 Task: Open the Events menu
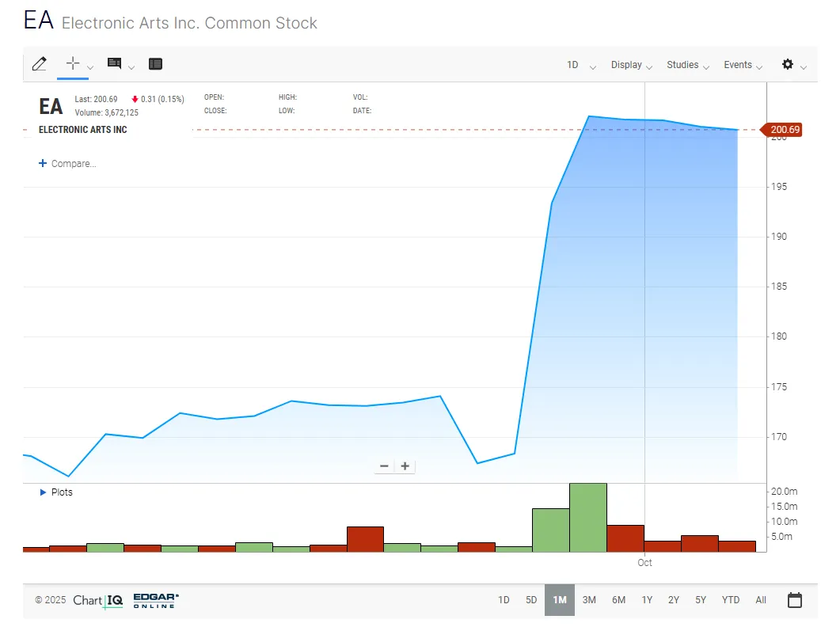click(x=743, y=65)
